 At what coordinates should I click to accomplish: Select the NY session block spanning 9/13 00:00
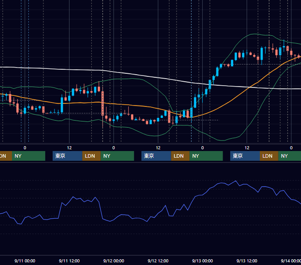(206, 156)
